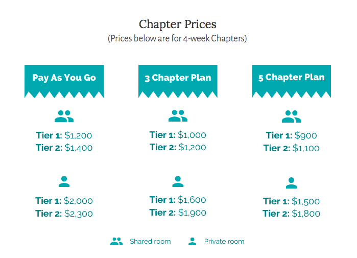Click the Shared room legend label
357x258 pixels.
(x=150, y=241)
